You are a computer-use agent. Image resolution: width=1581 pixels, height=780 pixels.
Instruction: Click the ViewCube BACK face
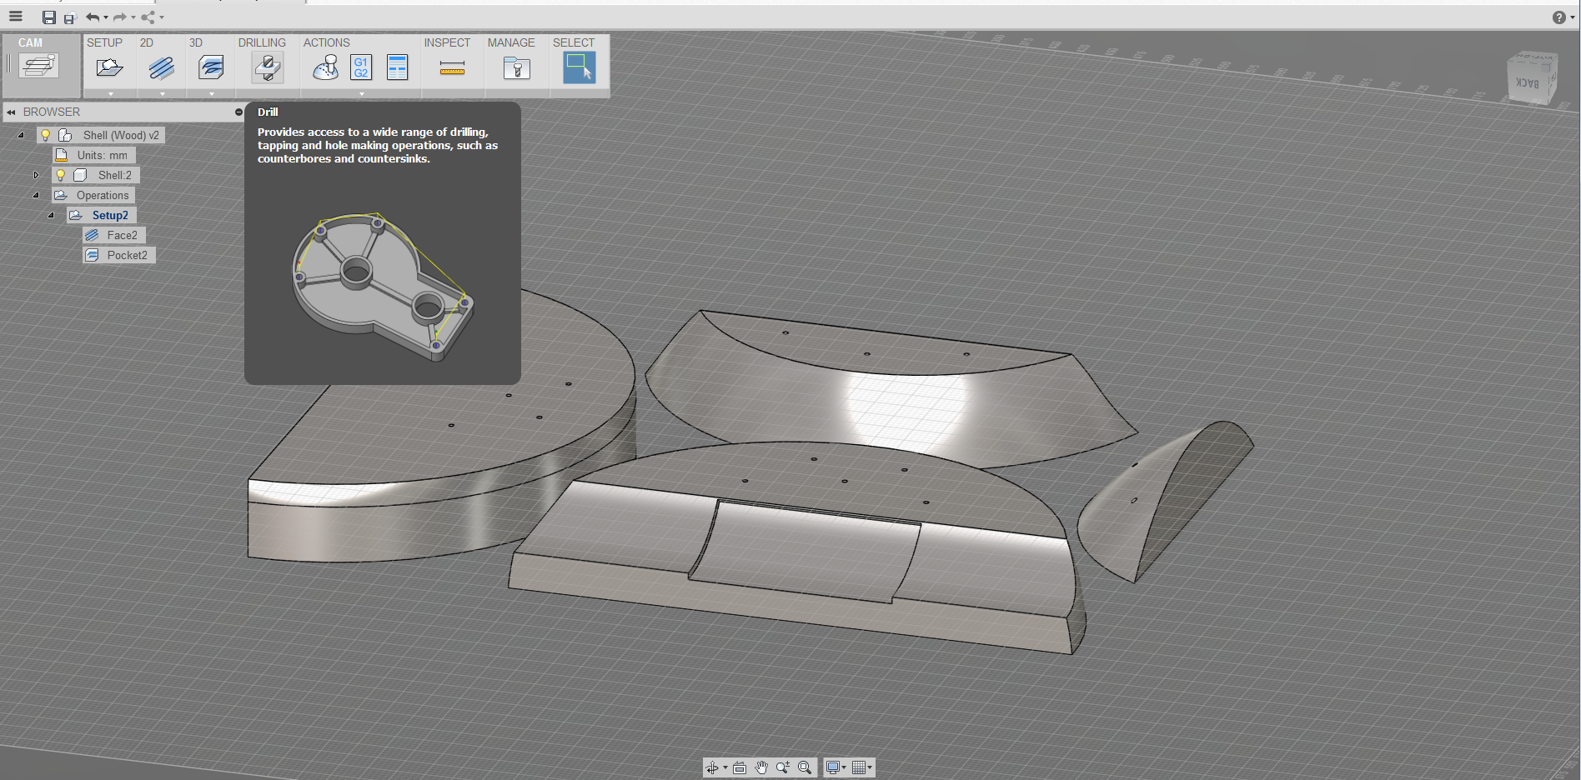tap(1527, 83)
